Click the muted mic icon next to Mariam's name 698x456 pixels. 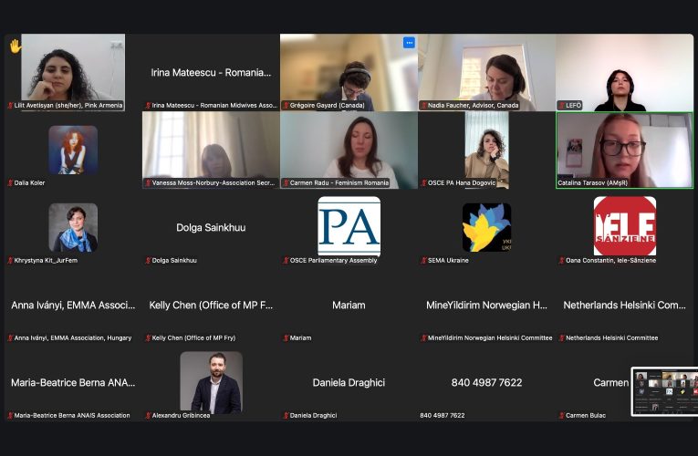[286, 338]
